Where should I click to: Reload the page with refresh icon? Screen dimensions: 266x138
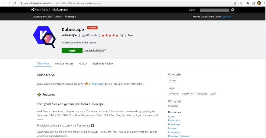pos(15,3)
